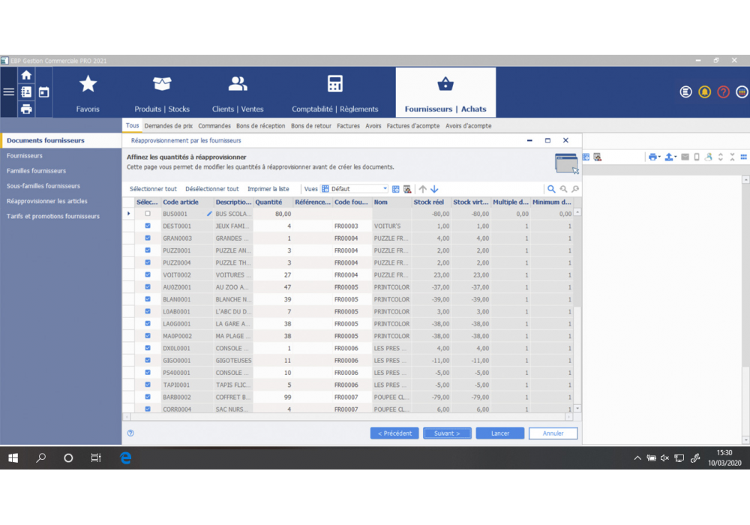Uncheck the checkbox for article DEST0001
Viewport: 750px width, 525px height.
(x=148, y=226)
